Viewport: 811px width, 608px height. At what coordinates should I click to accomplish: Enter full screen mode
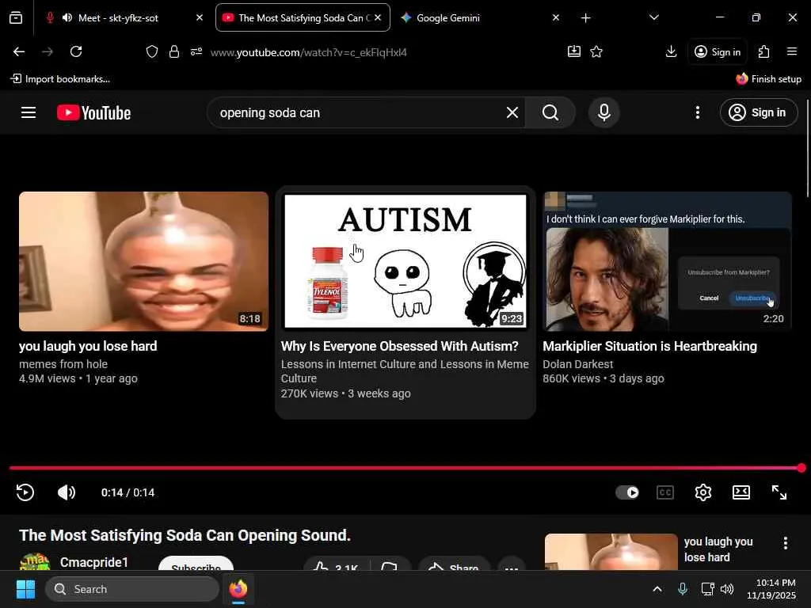point(779,492)
